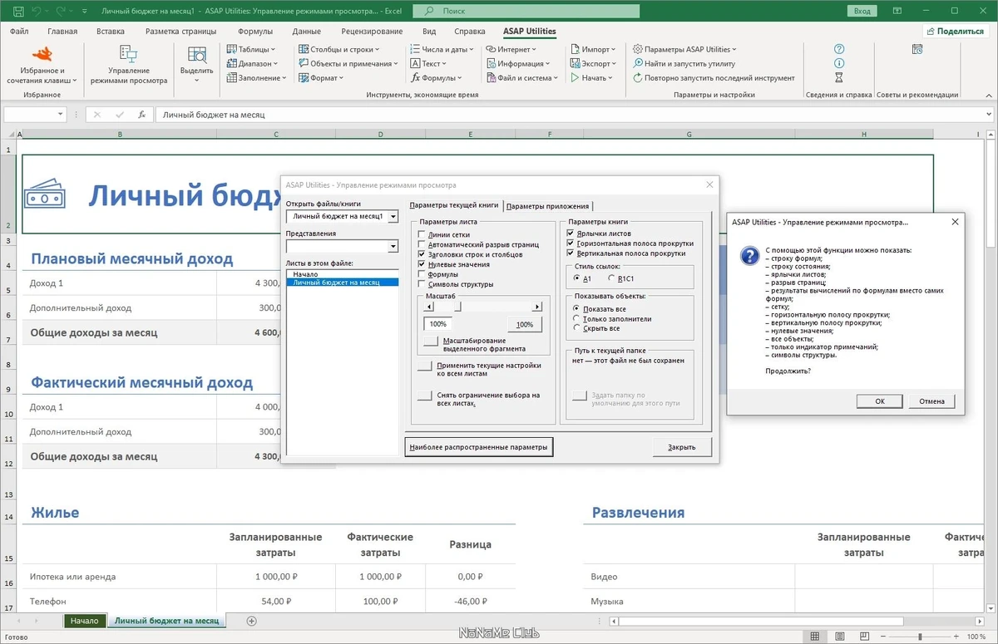The image size is (998, 644).
Task: Expand the Импорт ribbon menu
Action: pyautogui.click(x=592, y=49)
